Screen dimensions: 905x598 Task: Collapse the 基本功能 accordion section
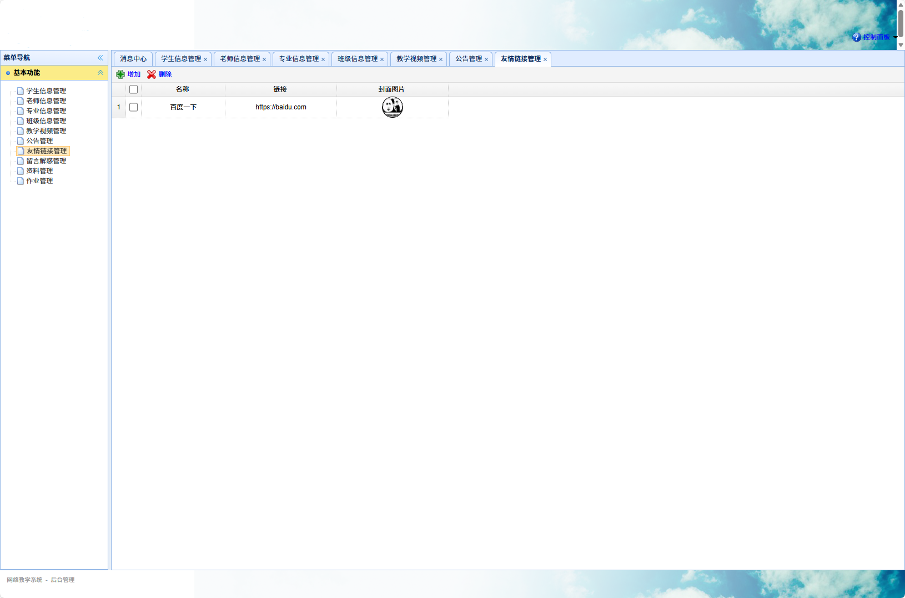100,73
